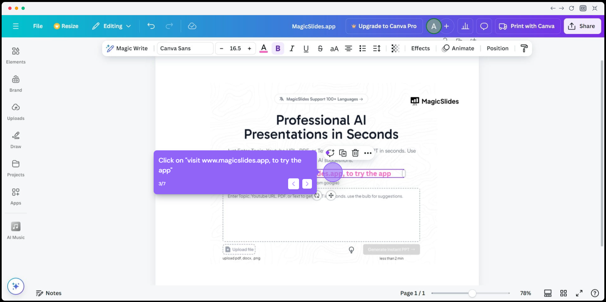Image resolution: width=606 pixels, height=302 pixels.
Task: Open the account avatar A
Action: (434, 26)
